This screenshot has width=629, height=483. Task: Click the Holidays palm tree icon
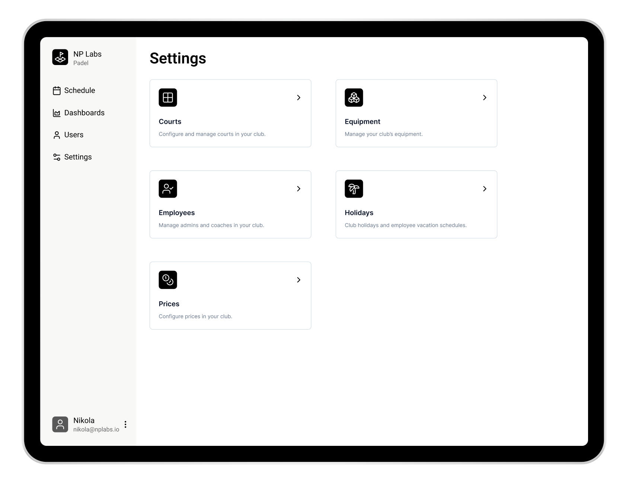[x=354, y=189]
